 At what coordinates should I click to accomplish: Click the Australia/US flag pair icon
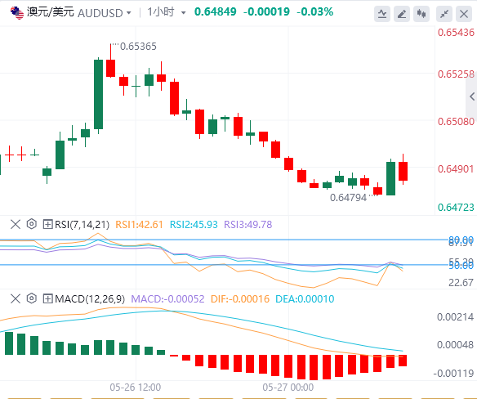click(16, 13)
